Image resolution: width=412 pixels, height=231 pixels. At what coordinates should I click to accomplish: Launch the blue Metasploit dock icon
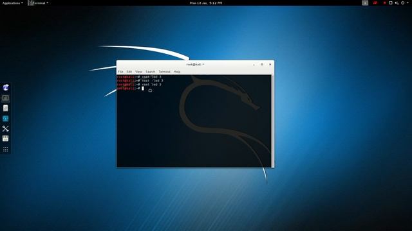coord(6,118)
